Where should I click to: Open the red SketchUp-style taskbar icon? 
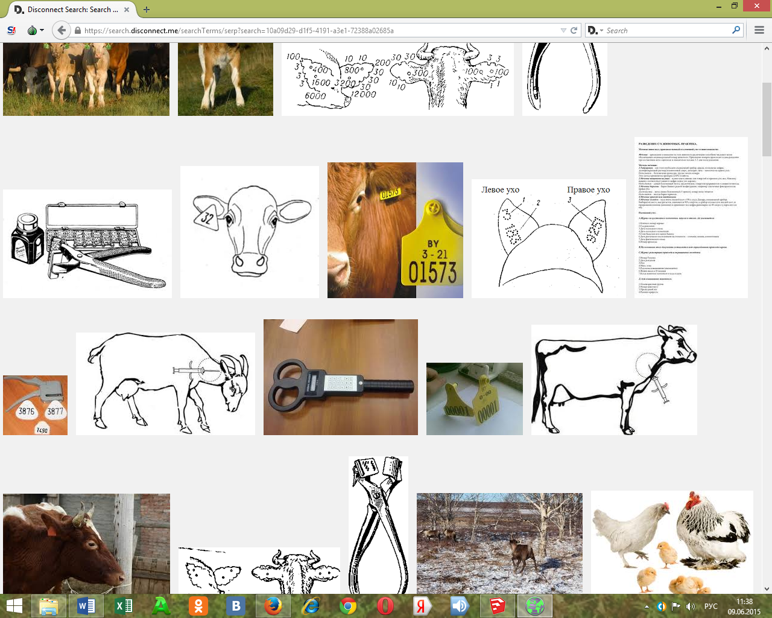(x=498, y=606)
